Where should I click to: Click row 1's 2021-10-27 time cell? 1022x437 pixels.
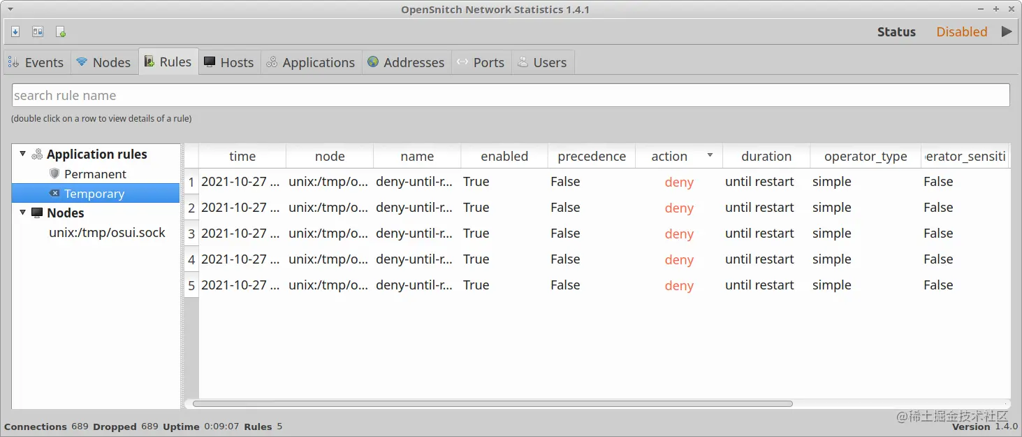242,182
